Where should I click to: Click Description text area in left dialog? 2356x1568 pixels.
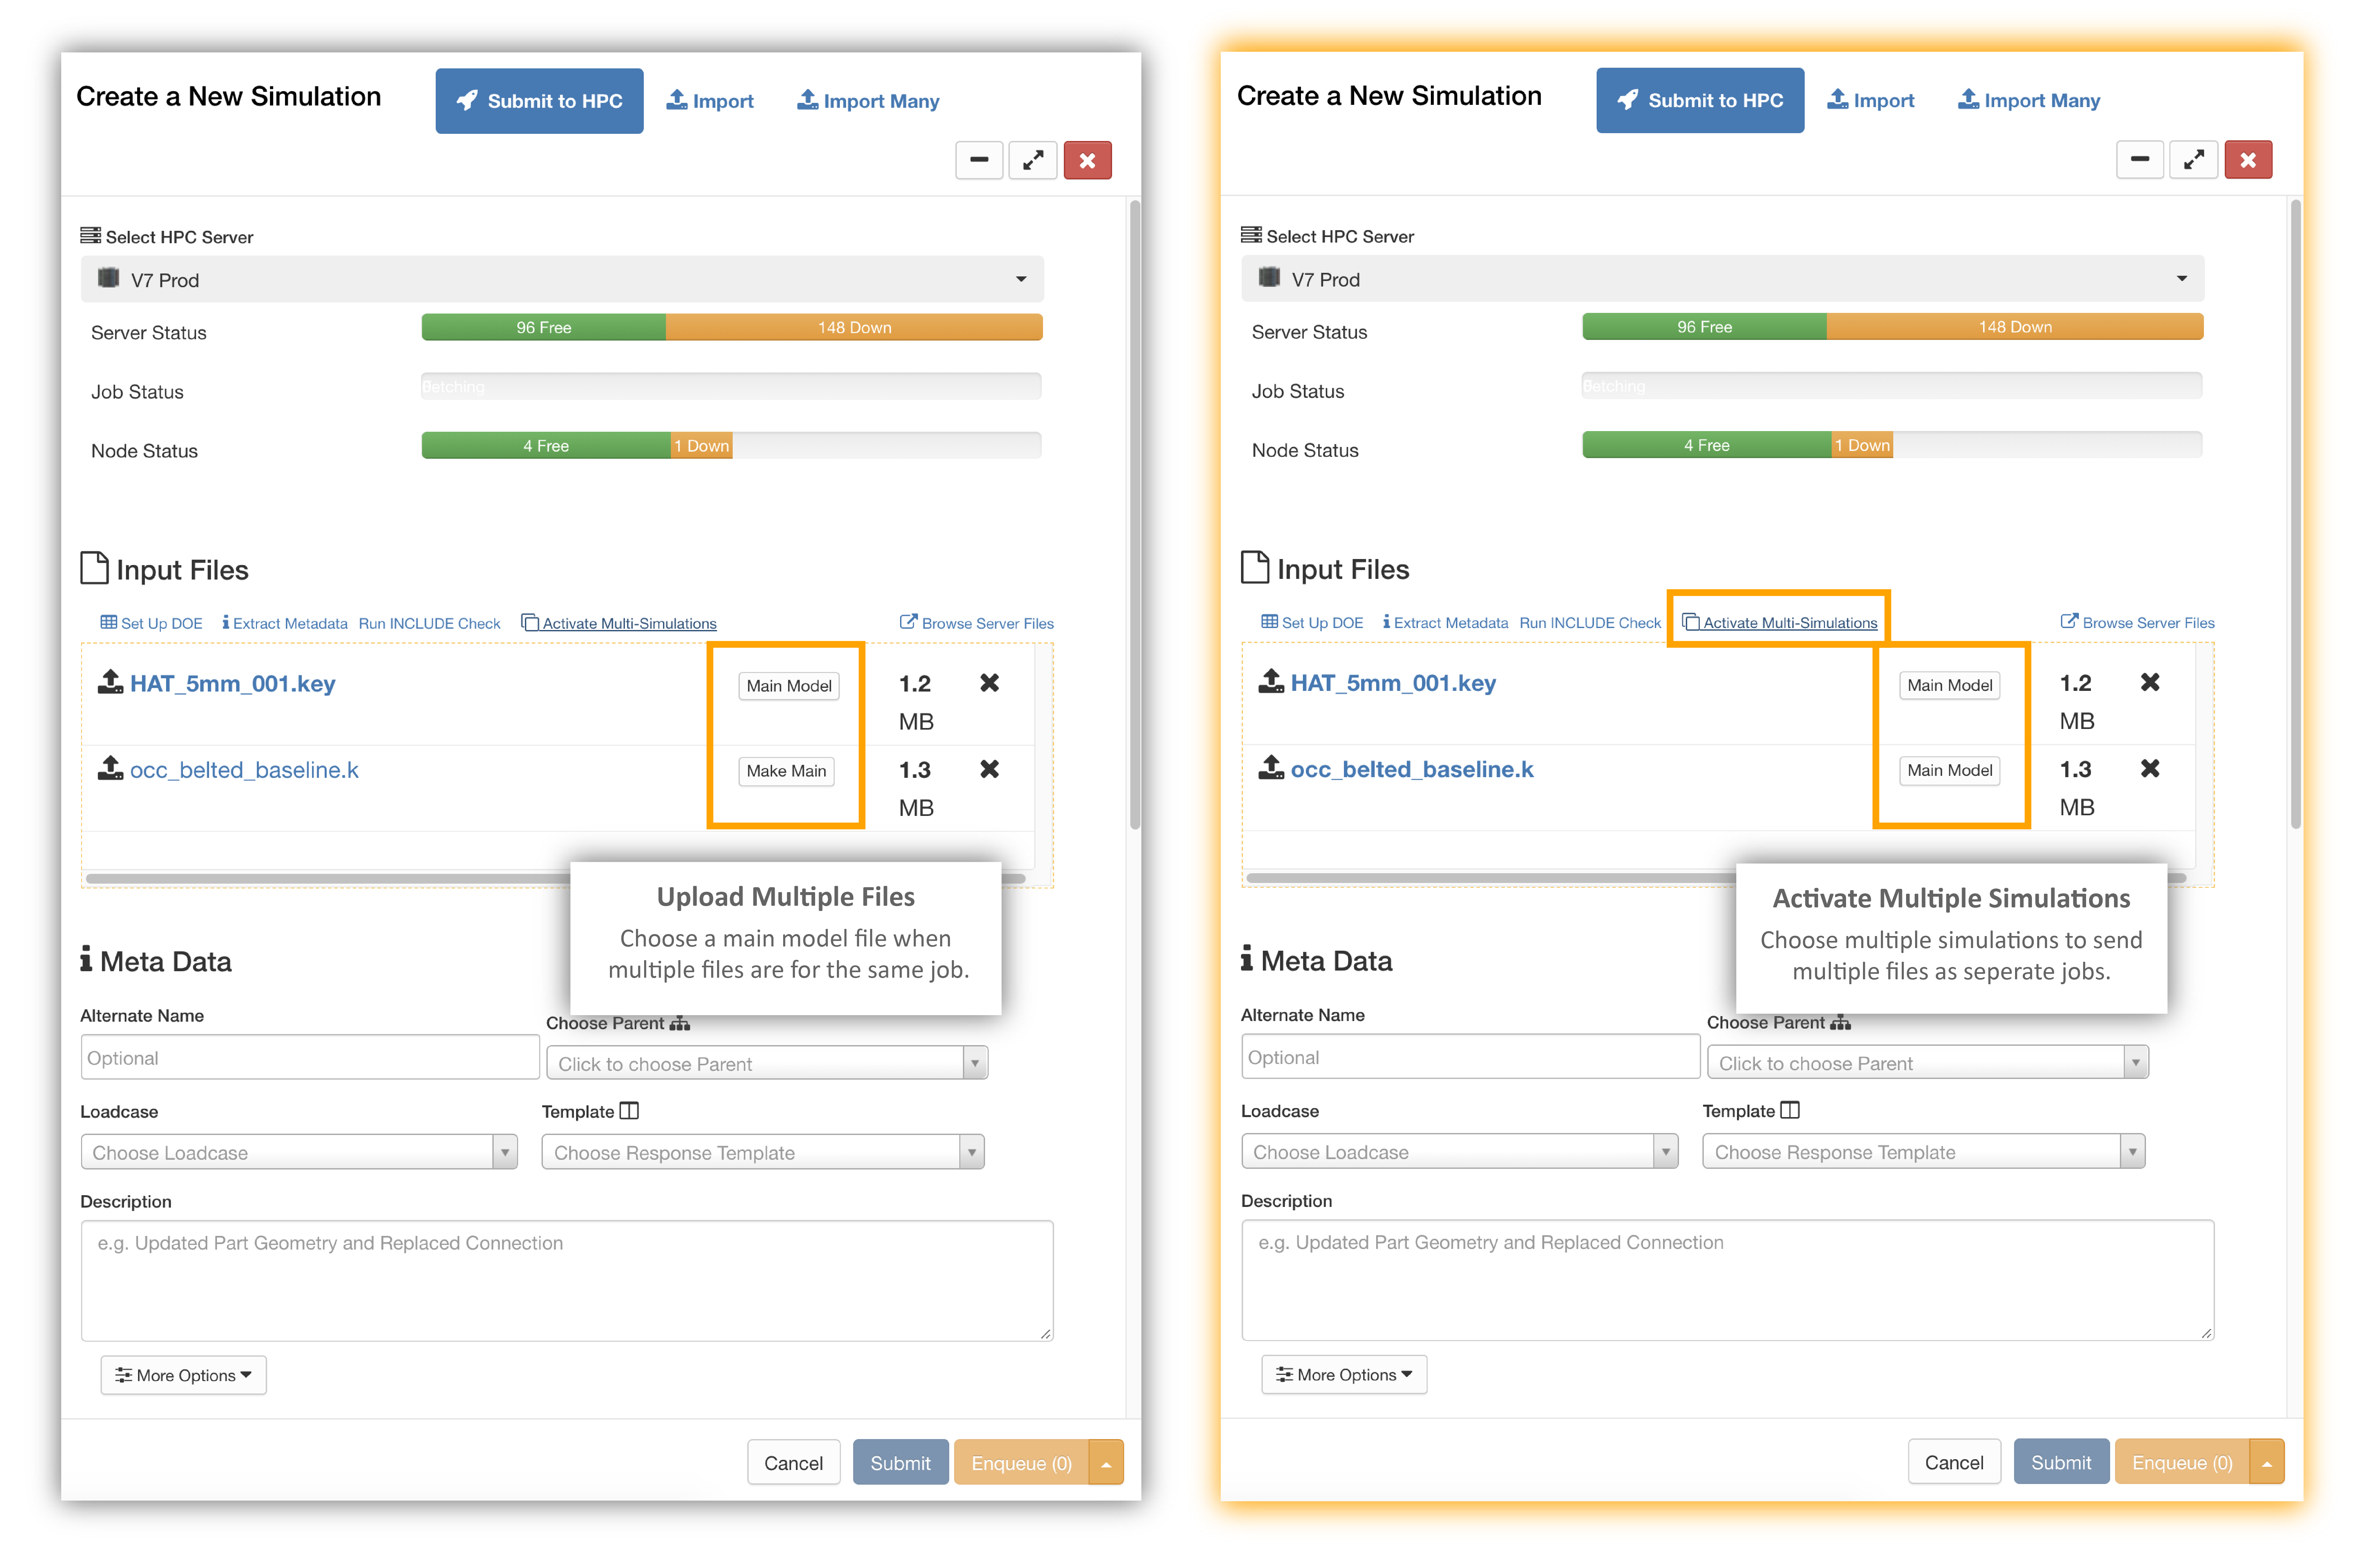567,1281
